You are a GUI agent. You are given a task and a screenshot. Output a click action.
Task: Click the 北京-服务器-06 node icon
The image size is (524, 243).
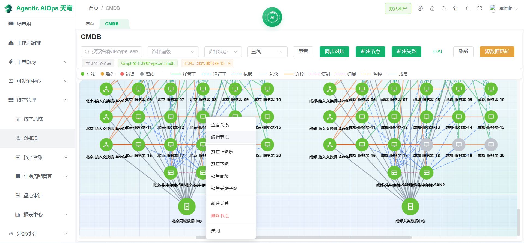click(138, 89)
